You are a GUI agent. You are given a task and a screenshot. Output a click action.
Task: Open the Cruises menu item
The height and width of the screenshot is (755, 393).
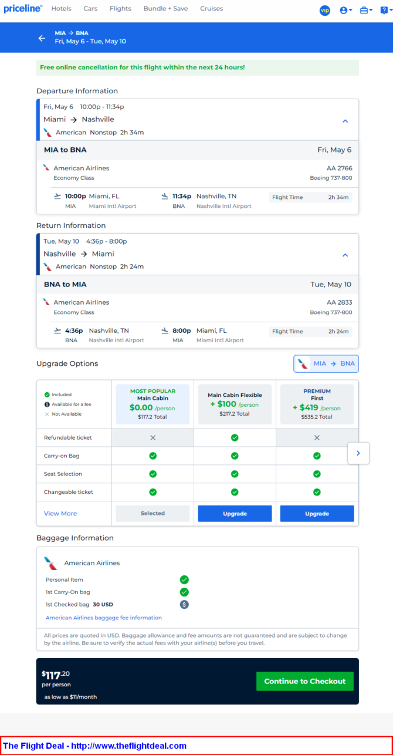(211, 9)
